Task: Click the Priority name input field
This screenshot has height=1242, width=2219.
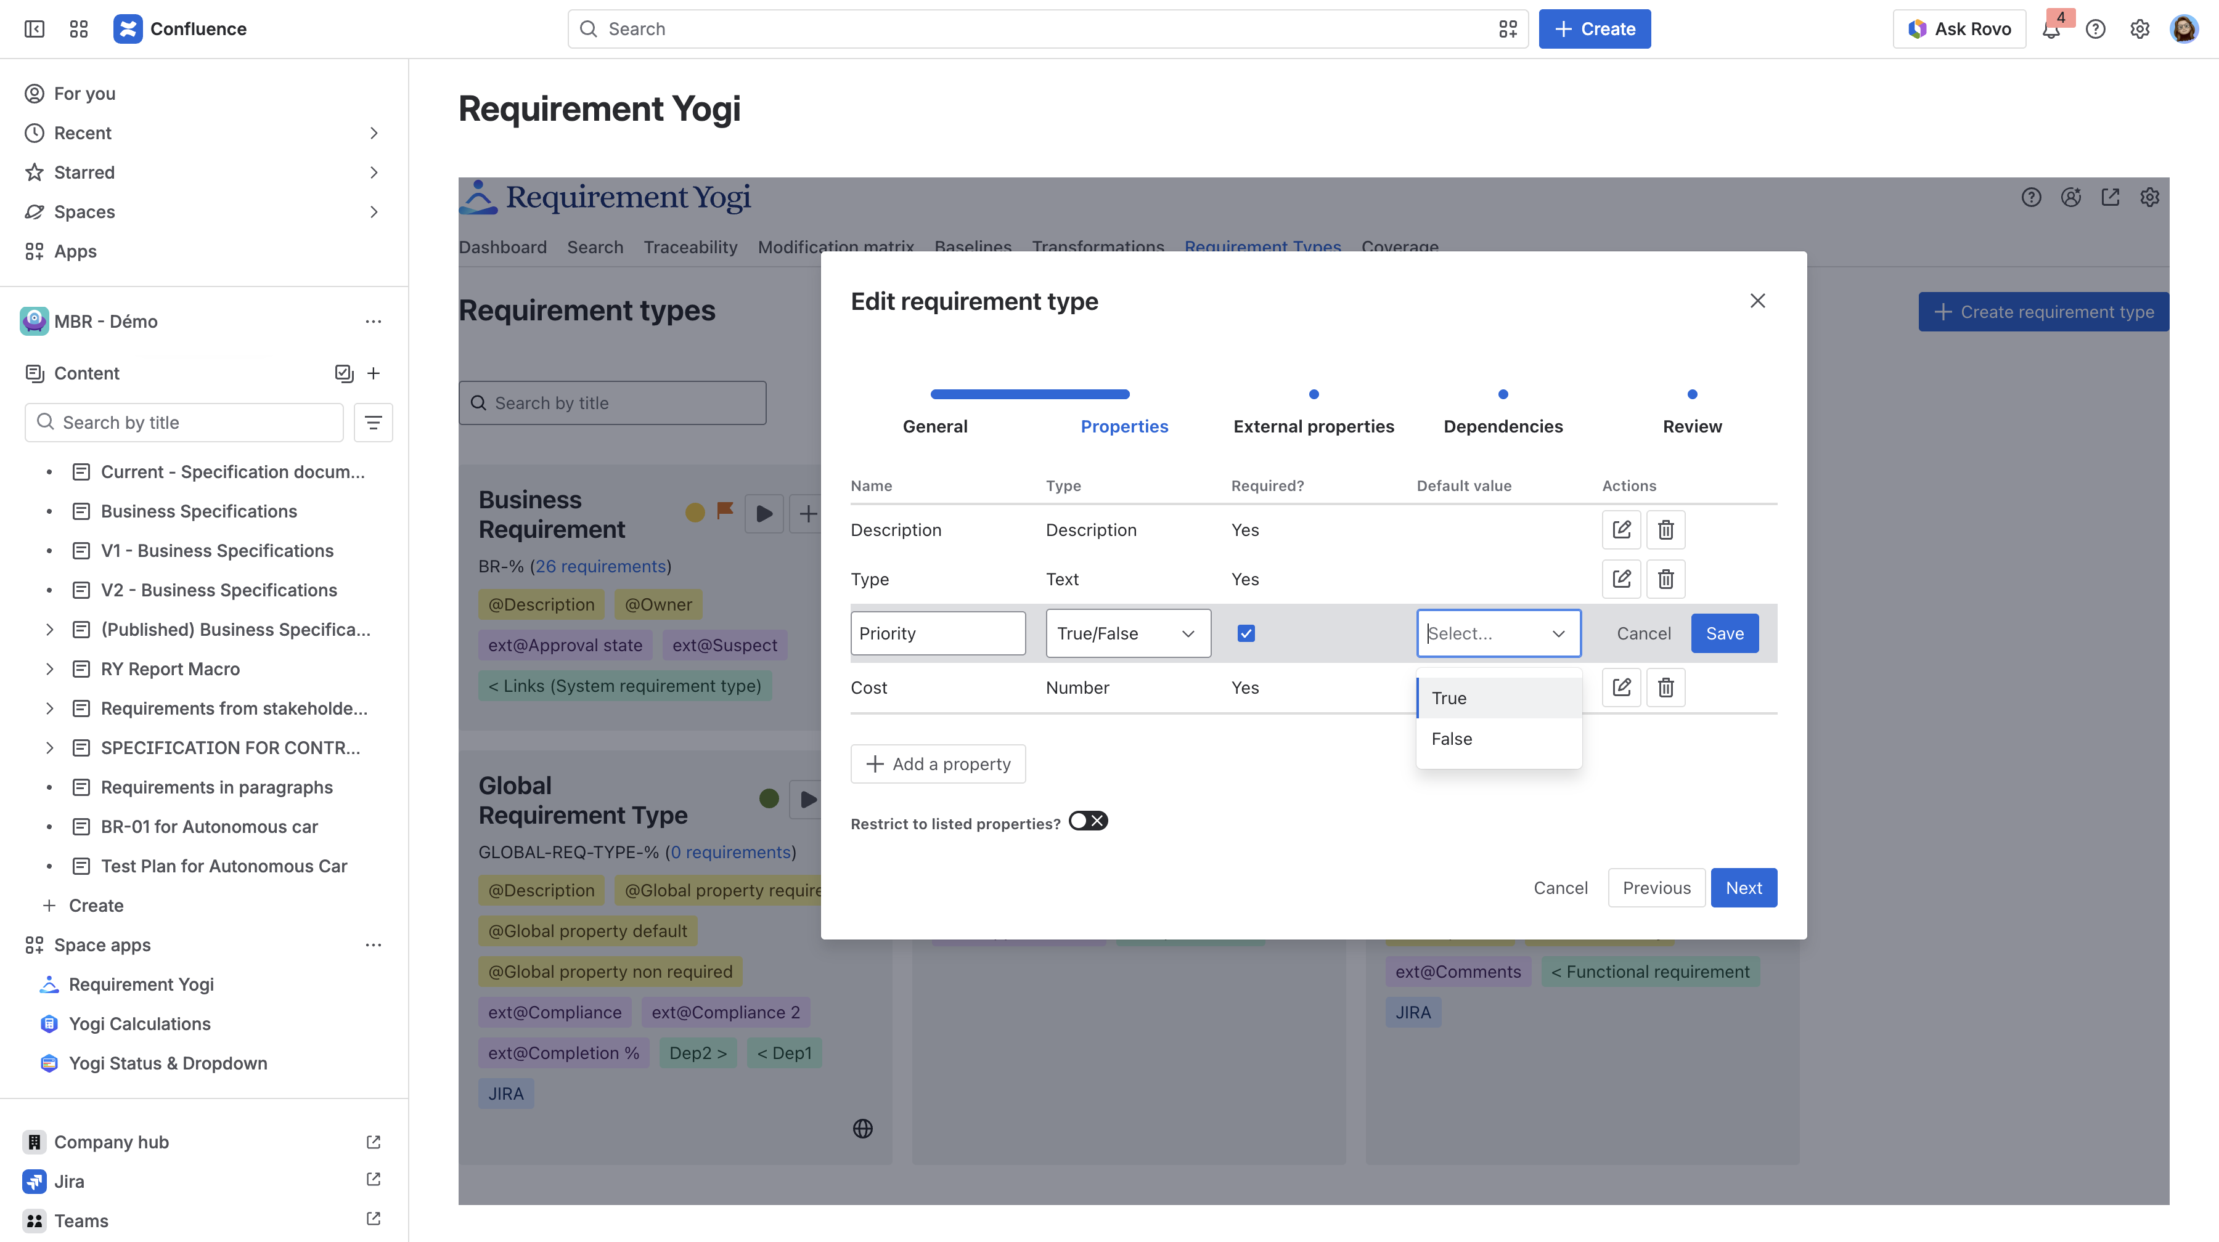Action: click(938, 633)
